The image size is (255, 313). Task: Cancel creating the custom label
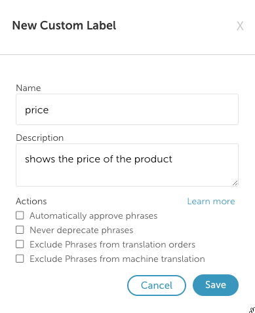157,285
